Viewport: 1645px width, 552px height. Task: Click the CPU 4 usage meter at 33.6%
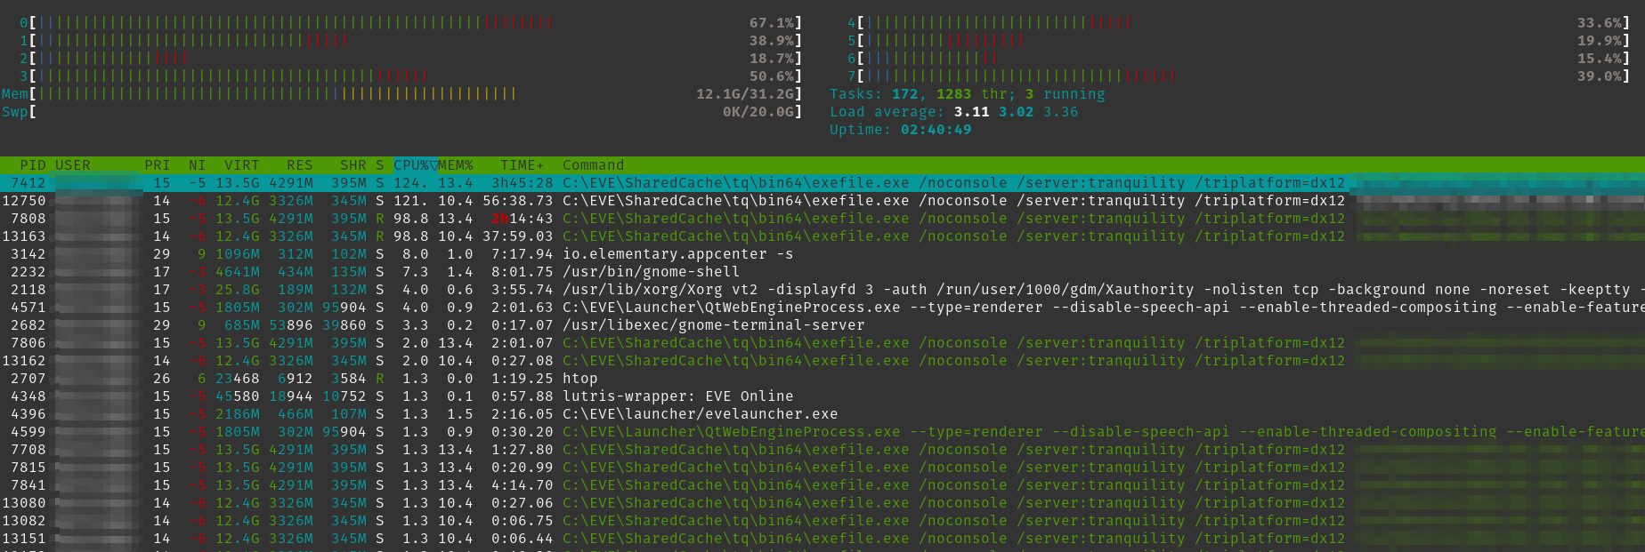click(1239, 23)
